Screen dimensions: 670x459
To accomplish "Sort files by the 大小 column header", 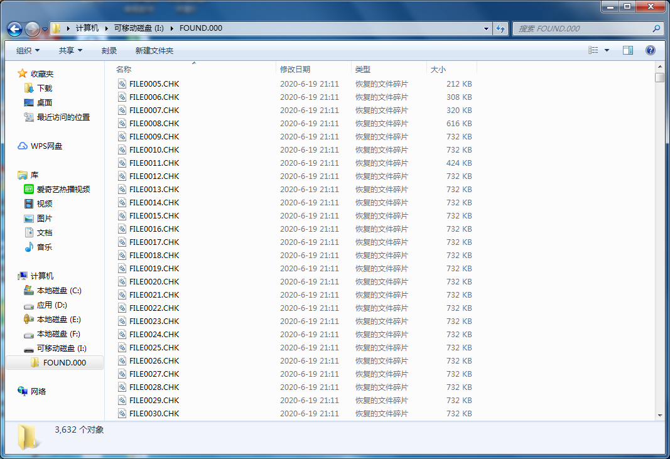I will click(451, 69).
